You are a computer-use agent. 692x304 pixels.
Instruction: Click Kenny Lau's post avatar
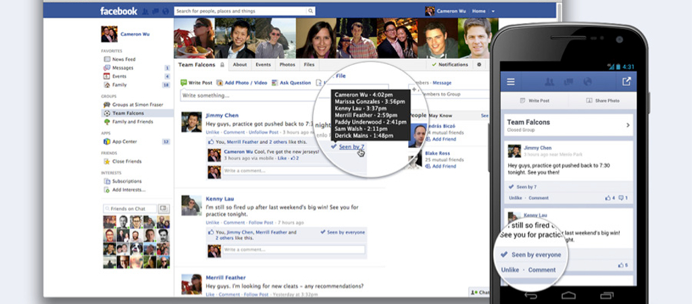(191, 205)
